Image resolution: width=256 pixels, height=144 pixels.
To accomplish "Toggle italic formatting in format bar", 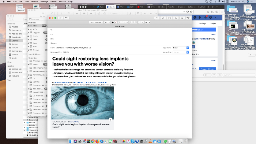I will point(122,22).
